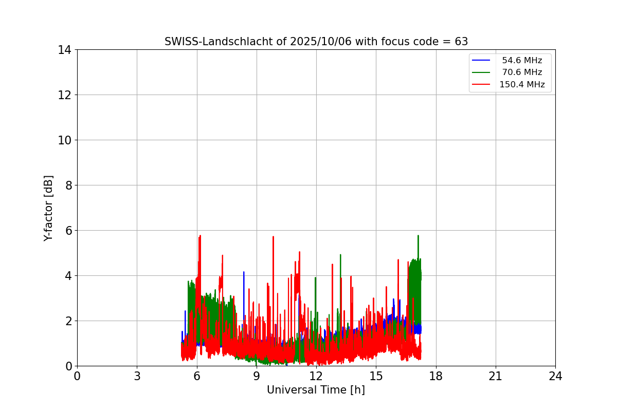Image resolution: width=617 pixels, height=411 pixels.
Task: Click y-axis tick label 10
Action: click(x=65, y=140)
